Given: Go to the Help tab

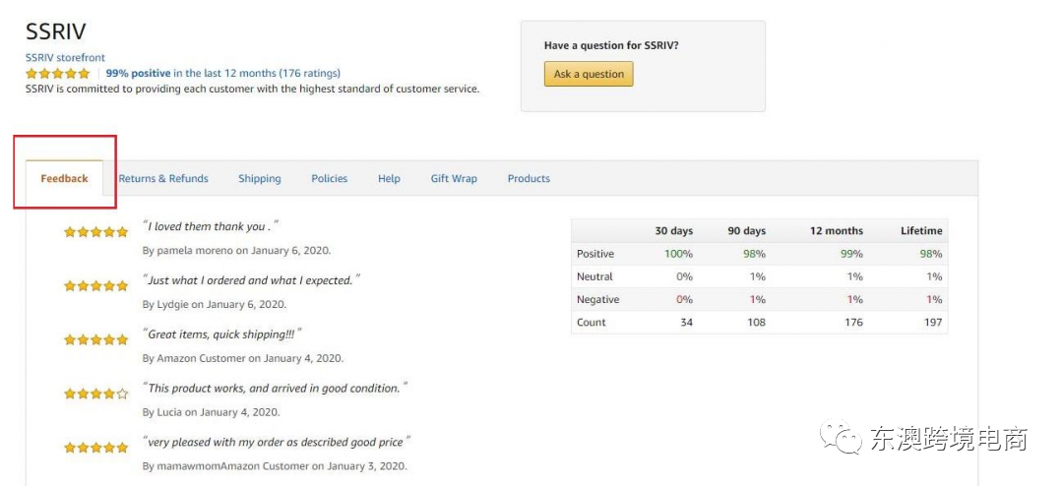Looking at the screenshot, I should [389, 179].
